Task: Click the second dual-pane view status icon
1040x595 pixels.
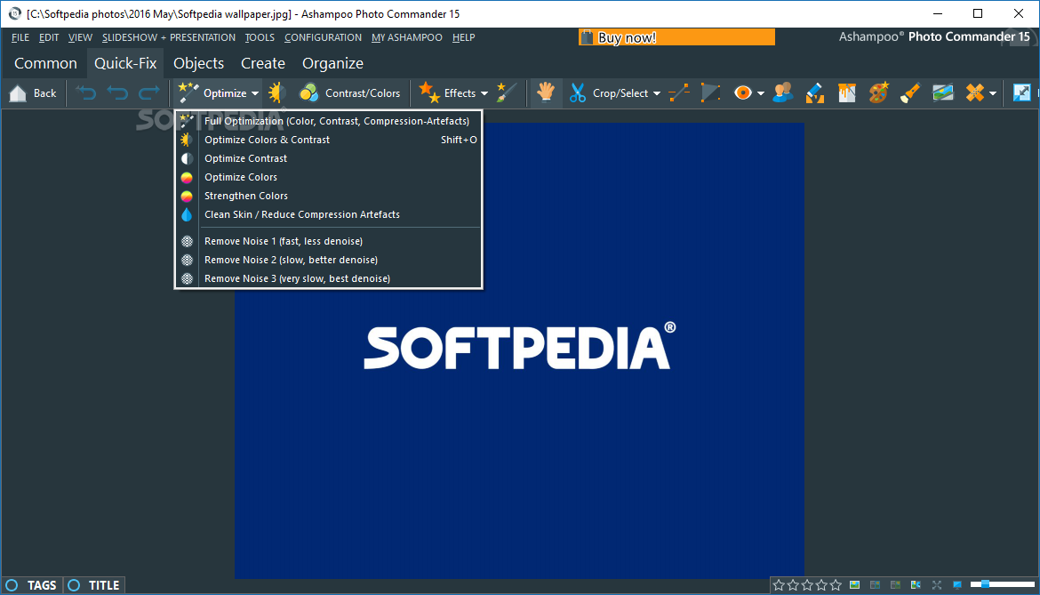Action: click(895, 585)
